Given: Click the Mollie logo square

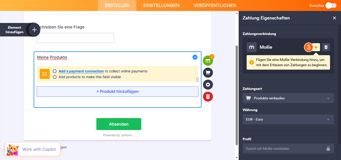Looking at the screenshot, I should (x=251, y=47).
